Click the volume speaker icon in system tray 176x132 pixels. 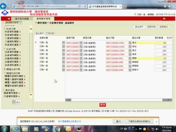point(157,129)
